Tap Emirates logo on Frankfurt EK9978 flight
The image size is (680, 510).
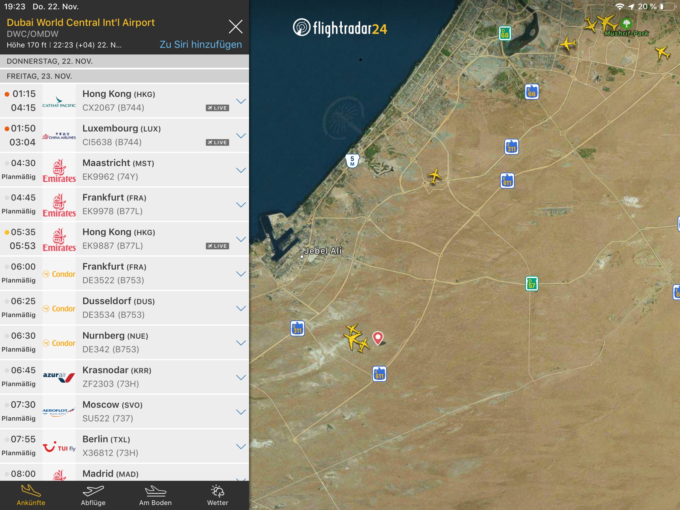tap(59, 205)
